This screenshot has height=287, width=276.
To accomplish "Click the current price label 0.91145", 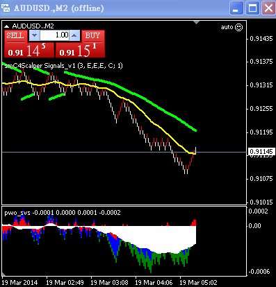I will (x=261, y=152).
